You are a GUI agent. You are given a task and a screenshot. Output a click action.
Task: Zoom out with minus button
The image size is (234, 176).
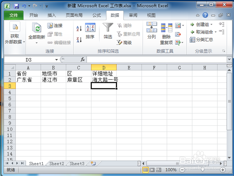pos(182,170)
